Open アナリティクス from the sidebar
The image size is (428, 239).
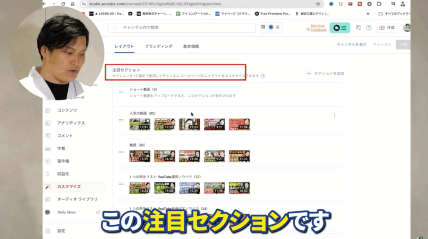[71, 123]
